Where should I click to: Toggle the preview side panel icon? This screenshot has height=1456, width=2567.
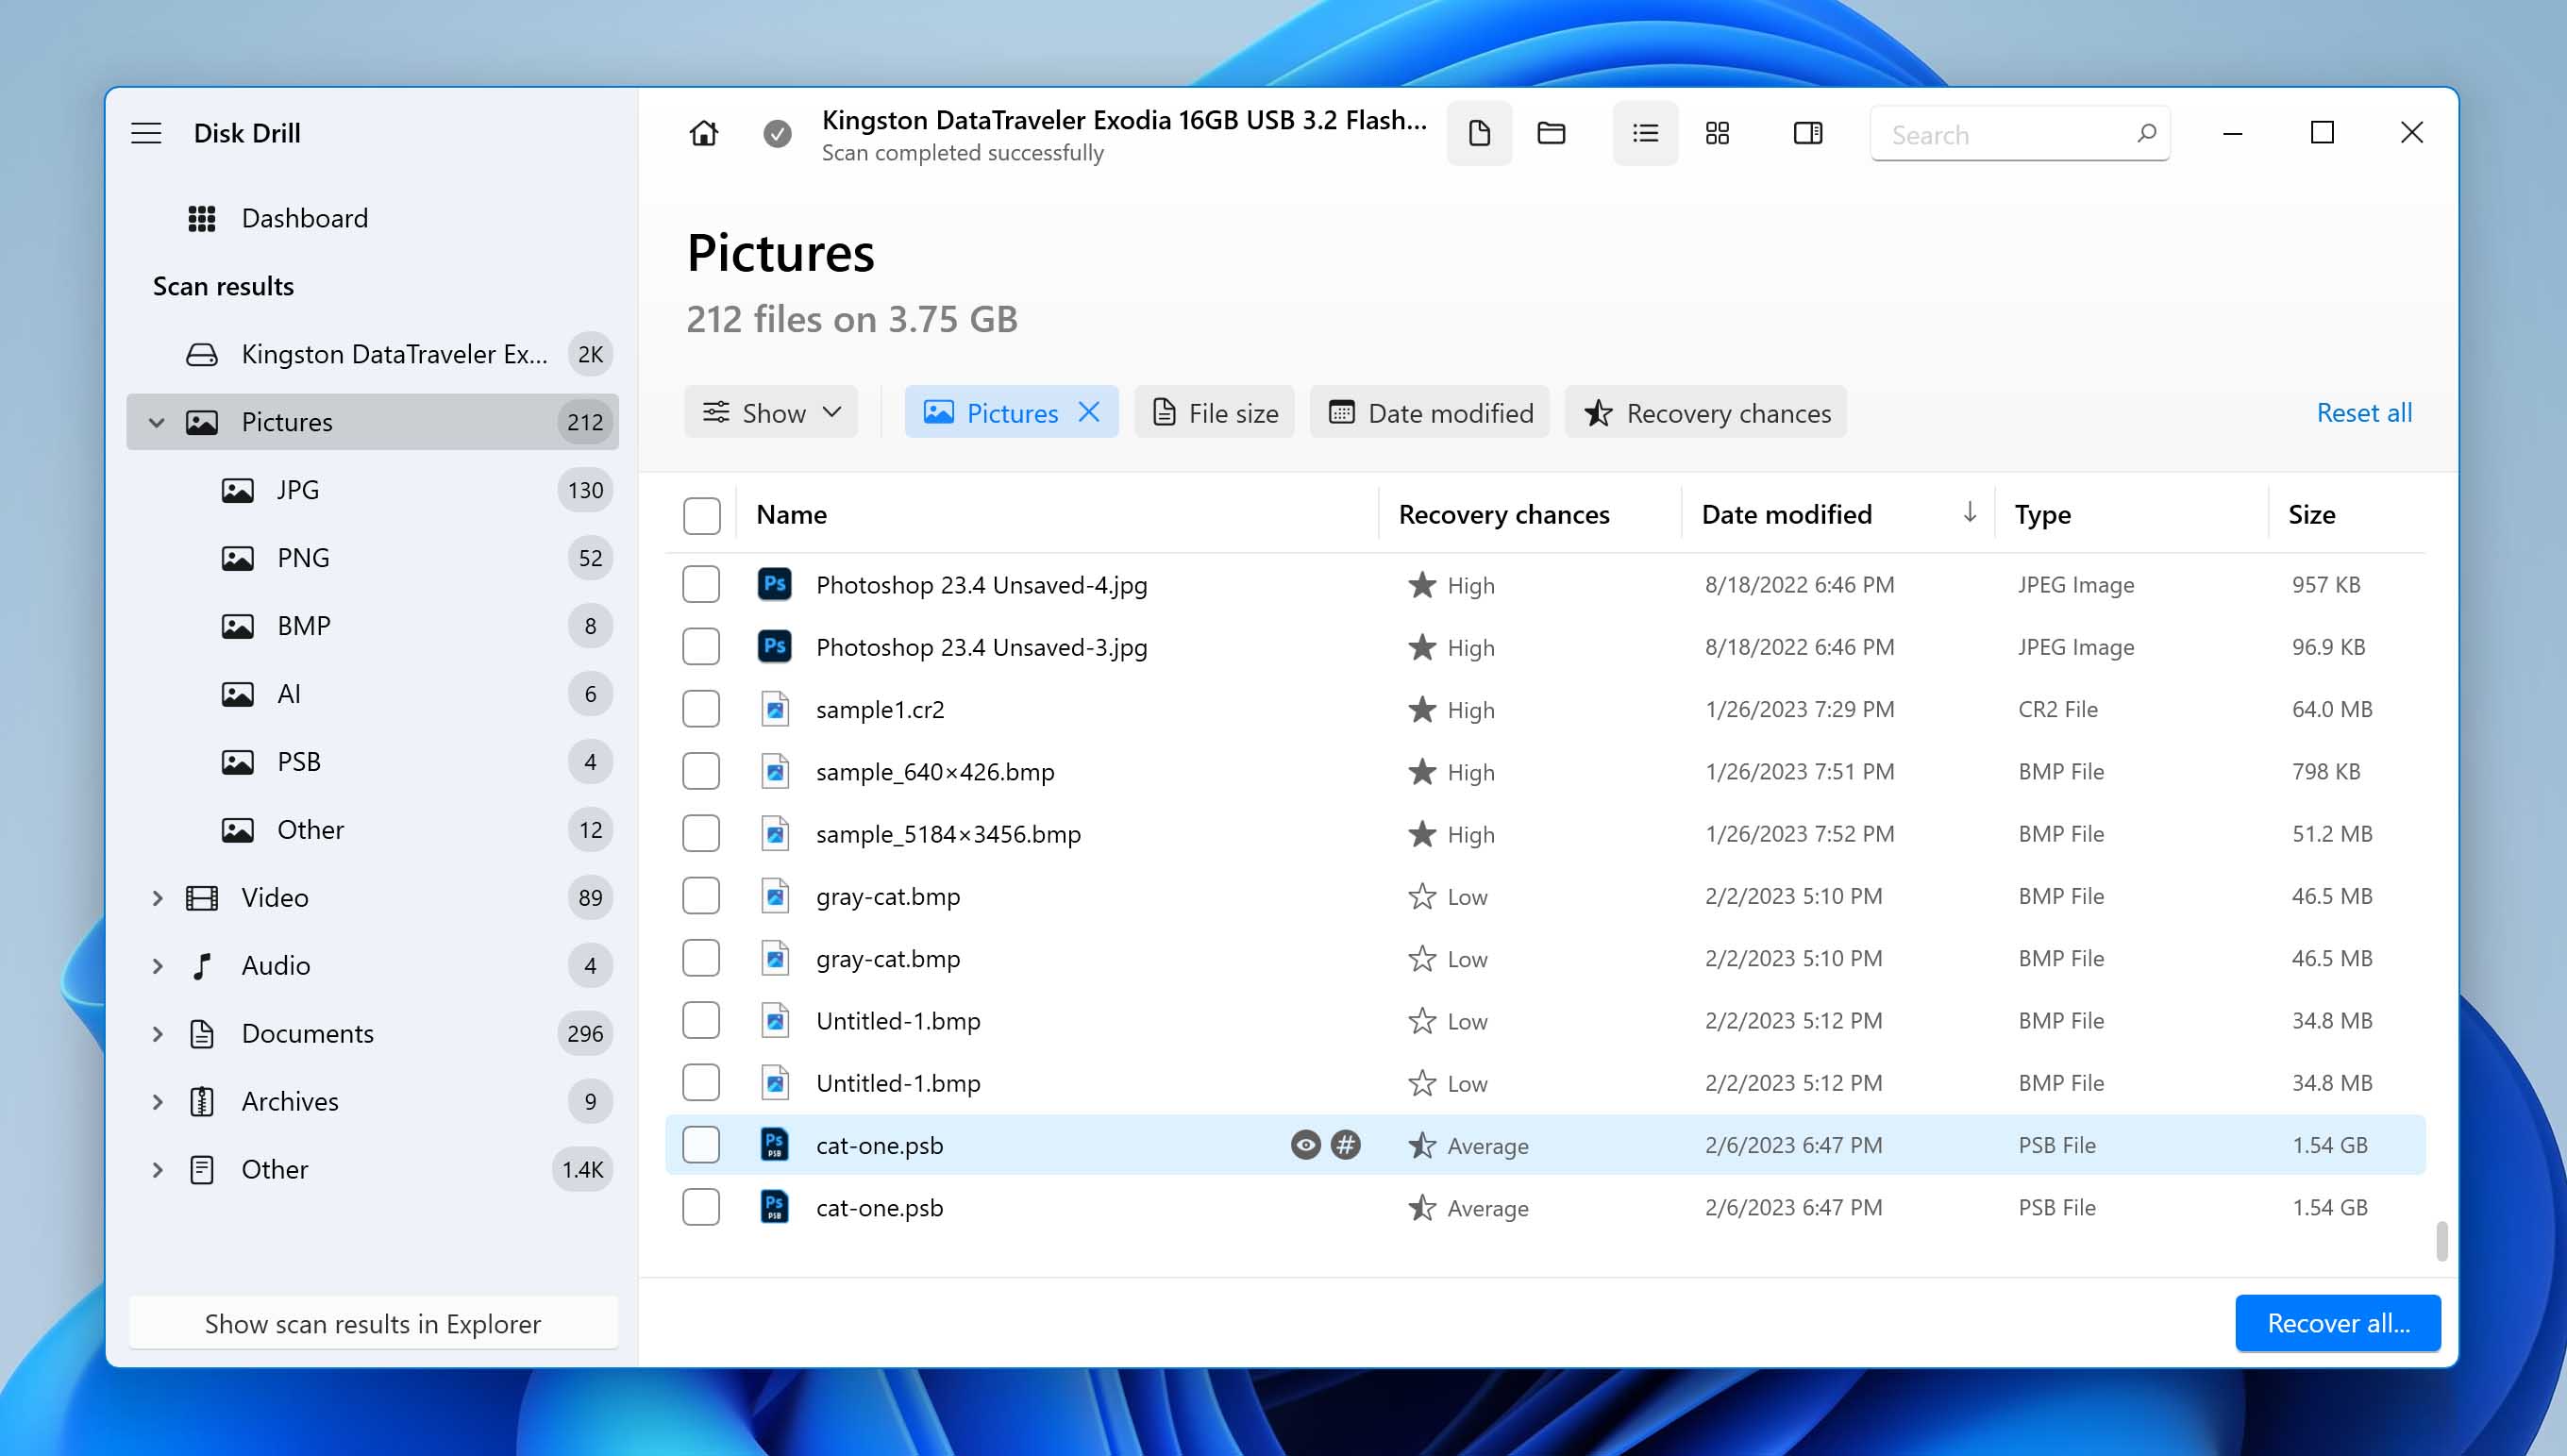coord(1808,133)
